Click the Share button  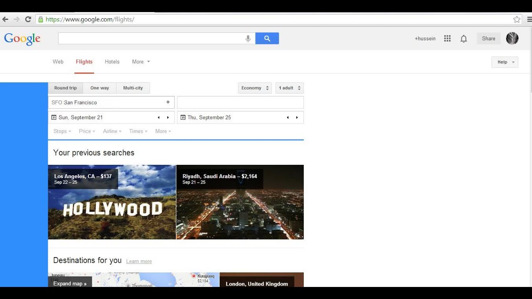coord(489,39)
